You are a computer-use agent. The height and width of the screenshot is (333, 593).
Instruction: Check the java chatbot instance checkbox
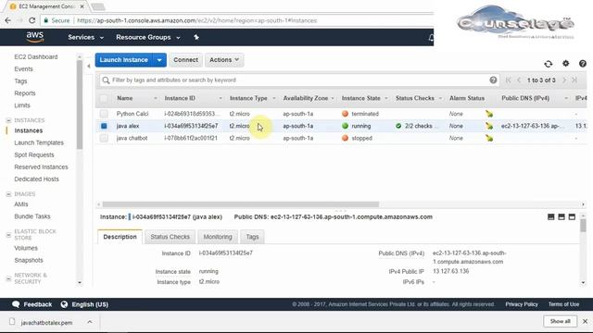click(104, 138)
